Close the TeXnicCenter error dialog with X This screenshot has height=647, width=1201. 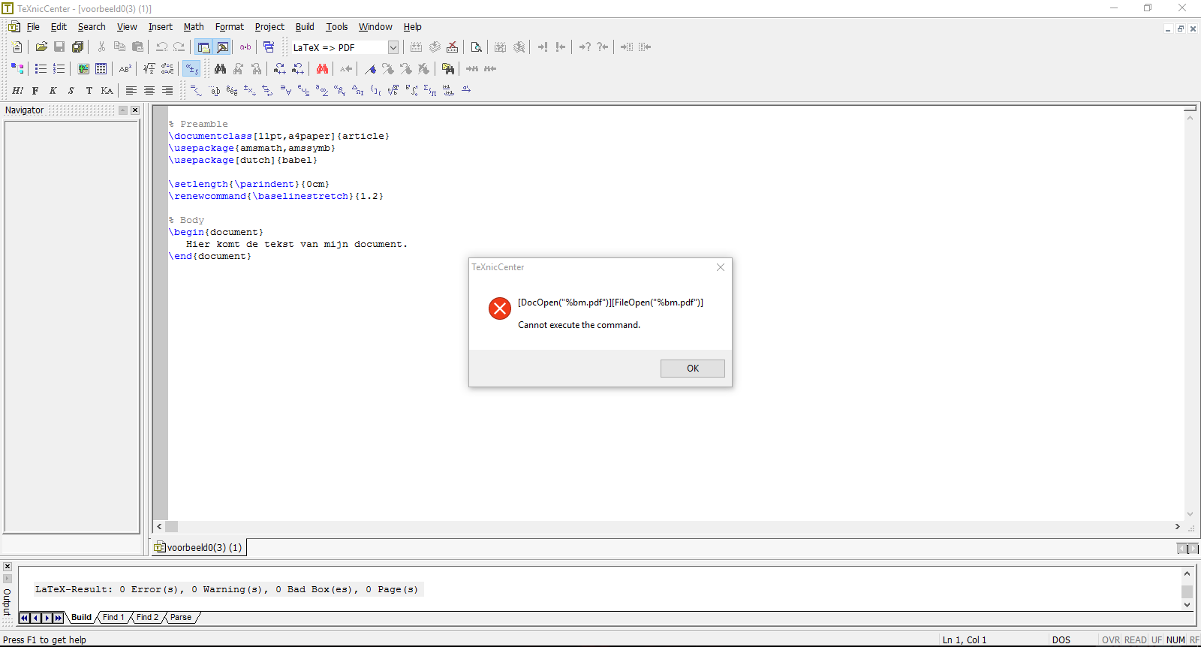coord(721,267)
